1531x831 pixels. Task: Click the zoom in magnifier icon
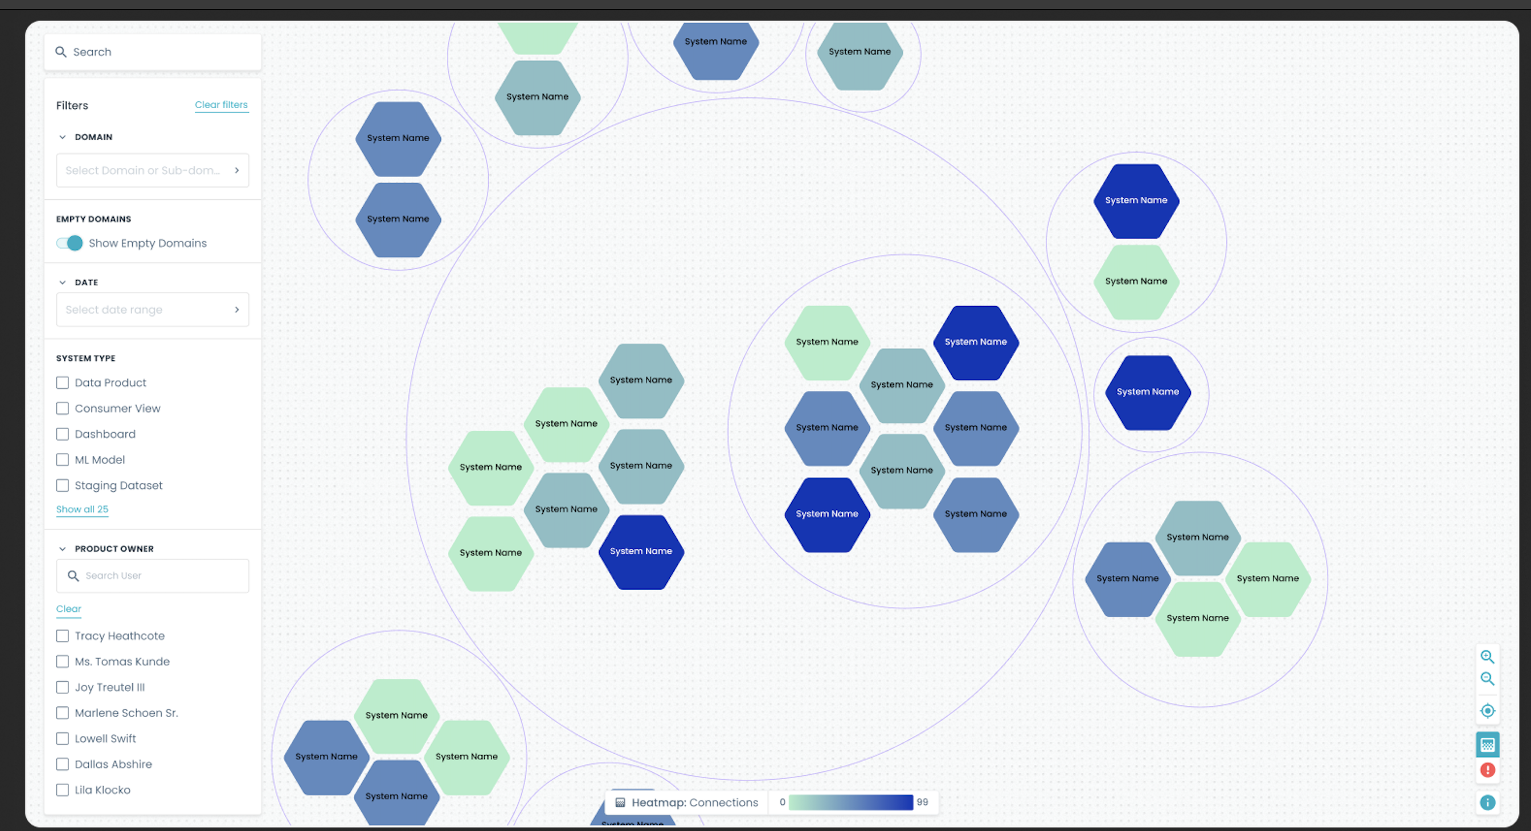pos(1487,656)
